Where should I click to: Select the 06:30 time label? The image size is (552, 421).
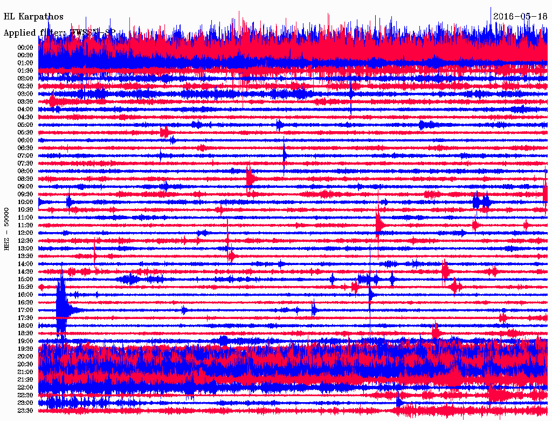tap(25, 148)
